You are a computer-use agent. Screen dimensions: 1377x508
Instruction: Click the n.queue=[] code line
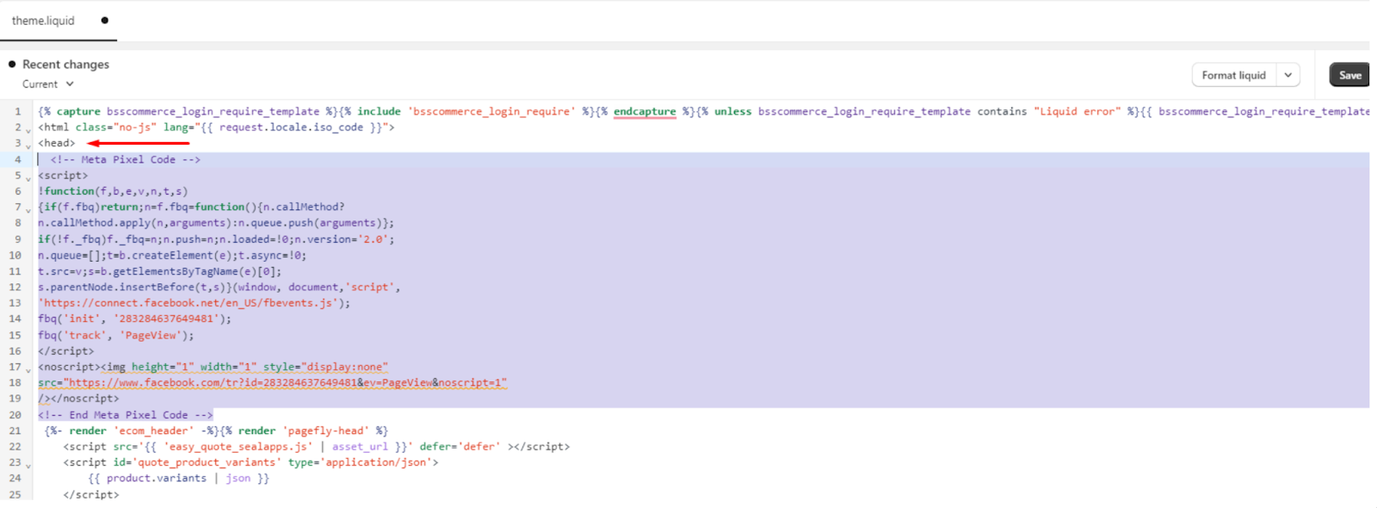point(172,255)
